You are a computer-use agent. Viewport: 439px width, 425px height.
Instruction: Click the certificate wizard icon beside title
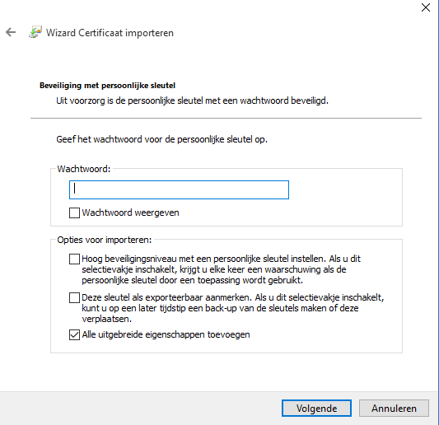(x=35, y=32)
